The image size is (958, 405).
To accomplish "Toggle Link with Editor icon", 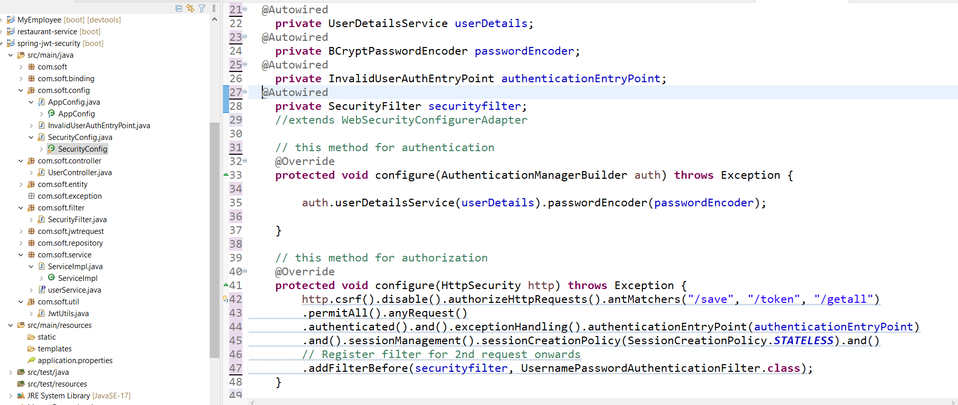I will click(x=190, y=8).
